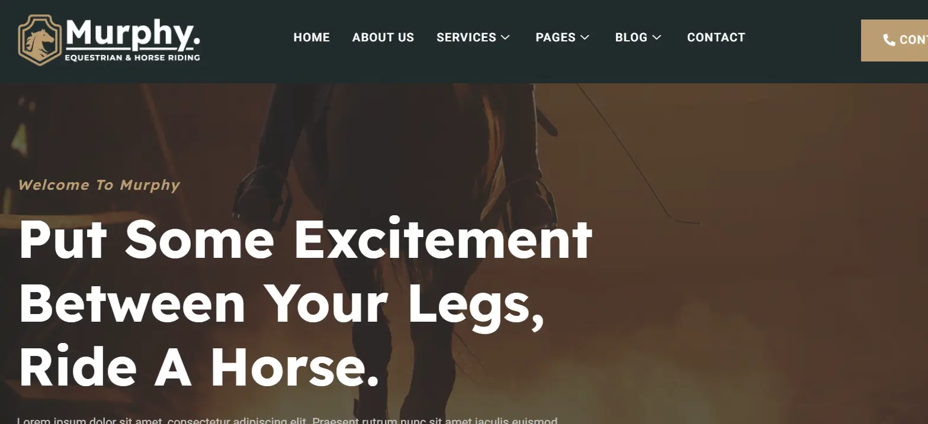Screen dimensions: 928x424
Task: Click the phone icon in the tan button
Action: point(889,40)
